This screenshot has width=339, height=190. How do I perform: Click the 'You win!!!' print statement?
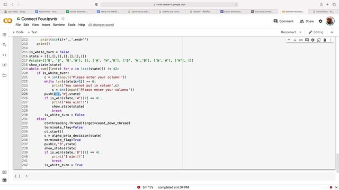(x=70, y=102)
